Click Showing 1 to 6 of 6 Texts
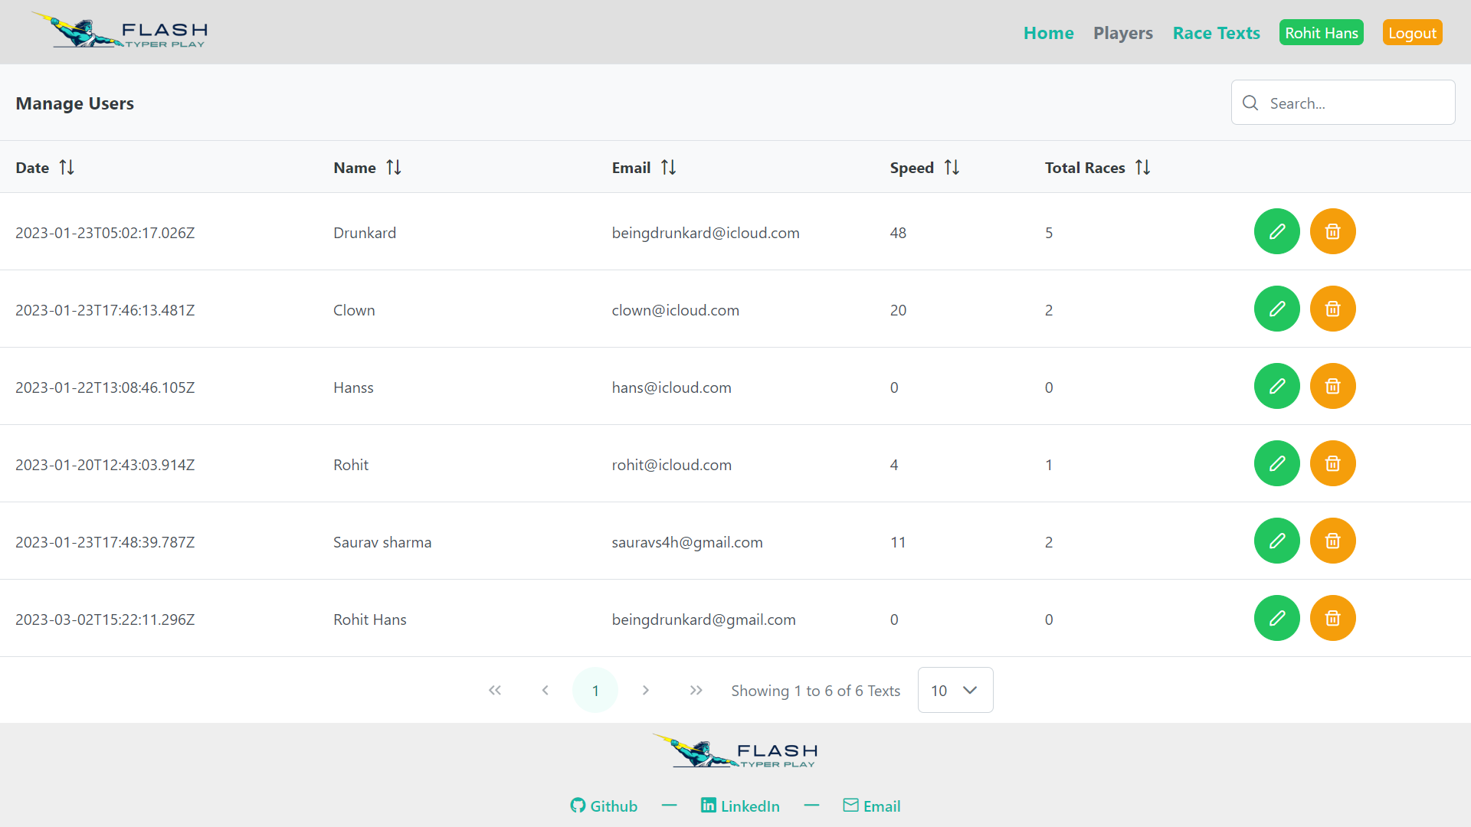Screen dimensions: 1471x827 816,691
